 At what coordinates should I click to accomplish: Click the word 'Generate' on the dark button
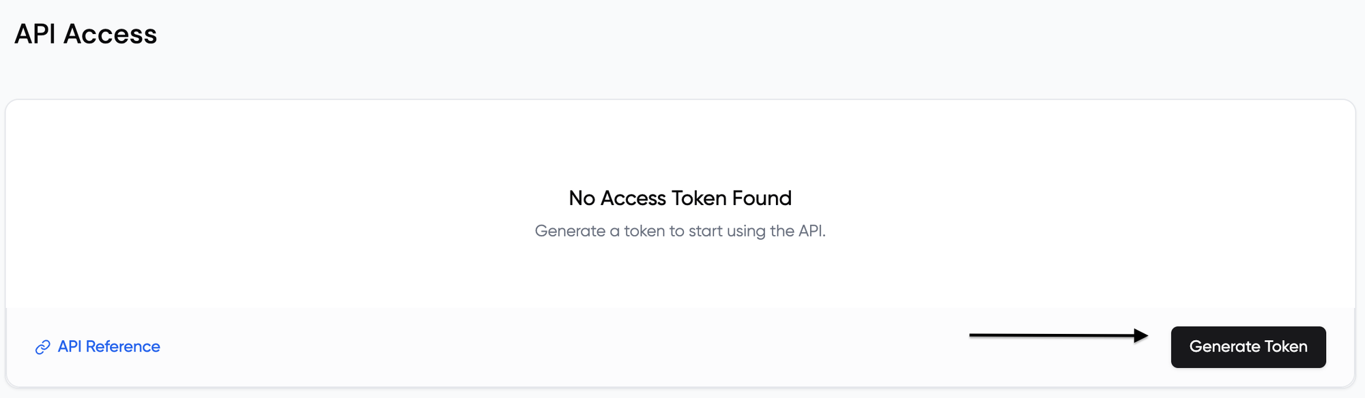(x=1225, y=347)
